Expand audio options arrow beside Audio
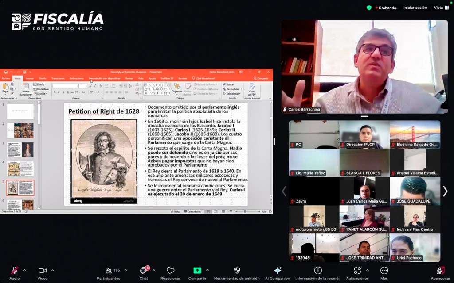The height and width of the screenshot is (283, 454). (24, 270)
